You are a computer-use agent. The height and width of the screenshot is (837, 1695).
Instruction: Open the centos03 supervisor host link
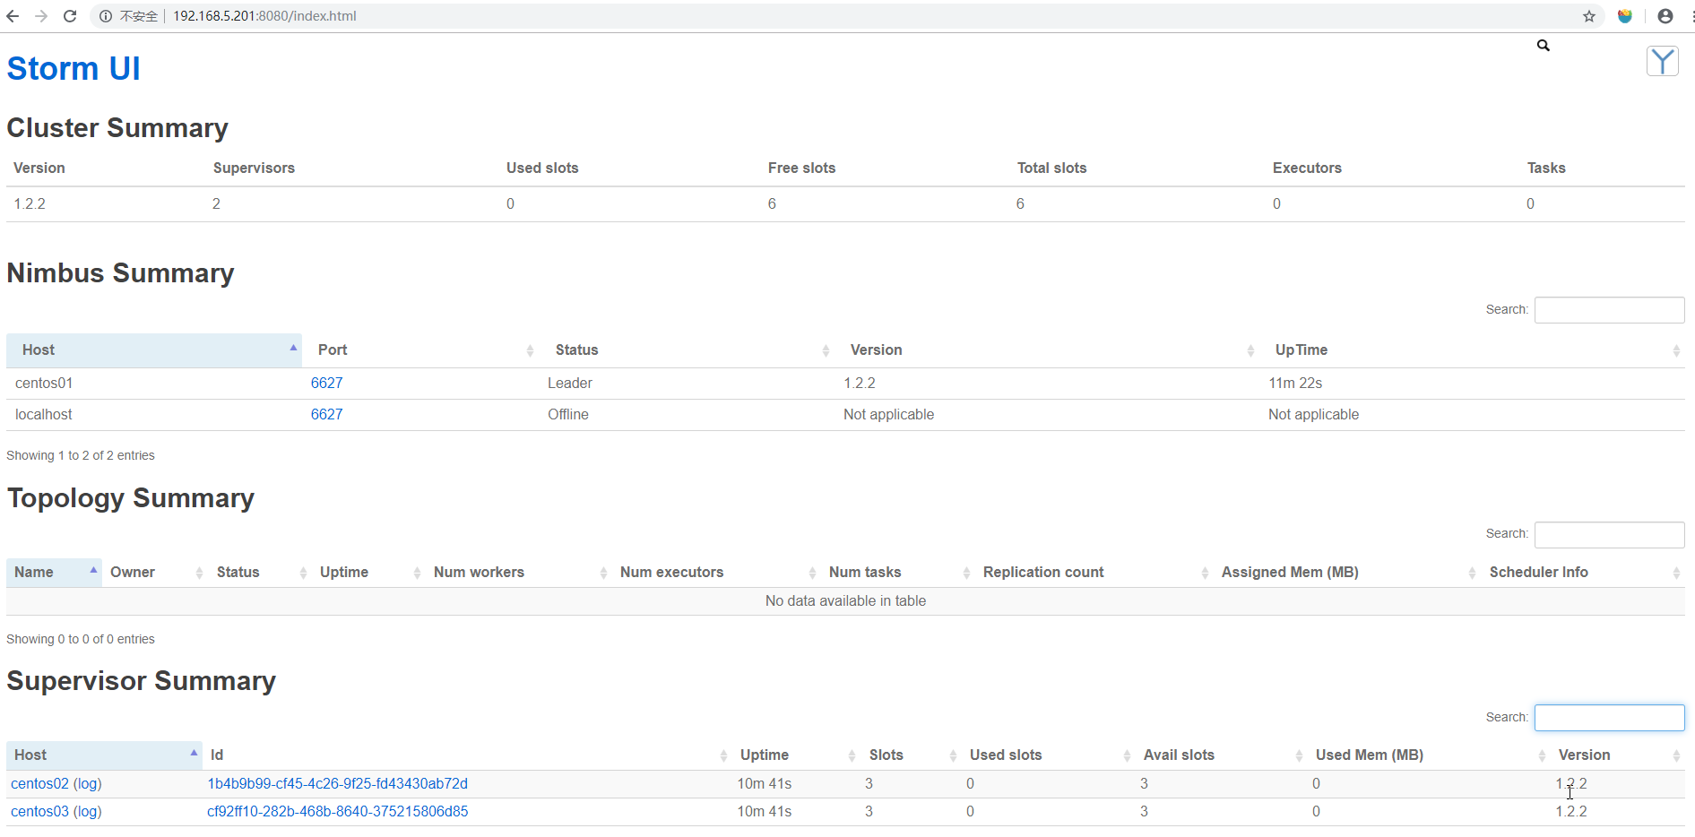(x=39, y=812)
